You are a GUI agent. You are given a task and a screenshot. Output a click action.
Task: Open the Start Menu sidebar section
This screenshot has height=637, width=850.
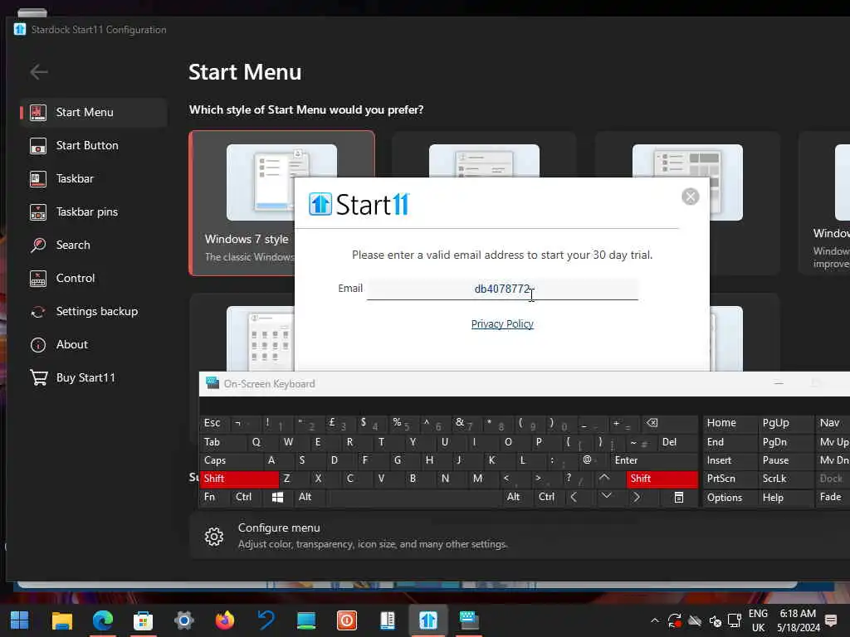pyautogui.click(x=93, y=112)
